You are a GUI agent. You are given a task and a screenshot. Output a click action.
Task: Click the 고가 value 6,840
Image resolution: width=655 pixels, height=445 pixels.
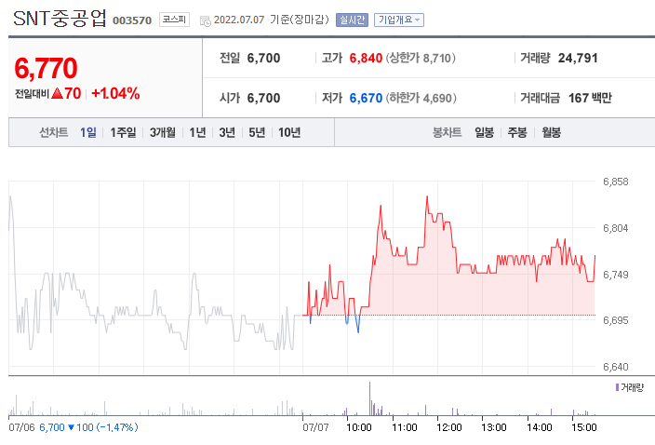pyautogui.click(x=366, y=58)
